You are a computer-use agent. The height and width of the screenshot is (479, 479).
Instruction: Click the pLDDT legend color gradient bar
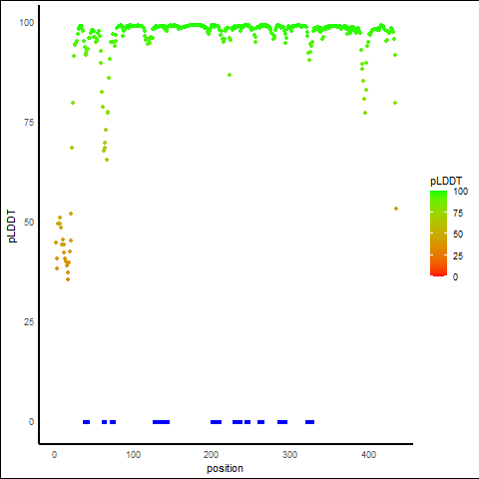pos(438,234)
